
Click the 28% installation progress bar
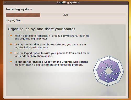click(x=66, y=15)
